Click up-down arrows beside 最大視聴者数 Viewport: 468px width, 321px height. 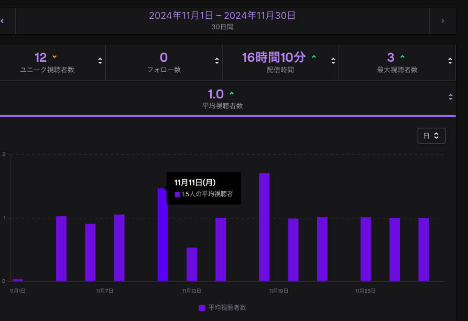click(450, 61)
